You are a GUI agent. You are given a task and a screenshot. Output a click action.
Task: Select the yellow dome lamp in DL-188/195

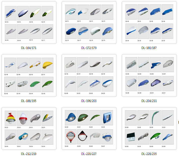click(x=47, y=65)
